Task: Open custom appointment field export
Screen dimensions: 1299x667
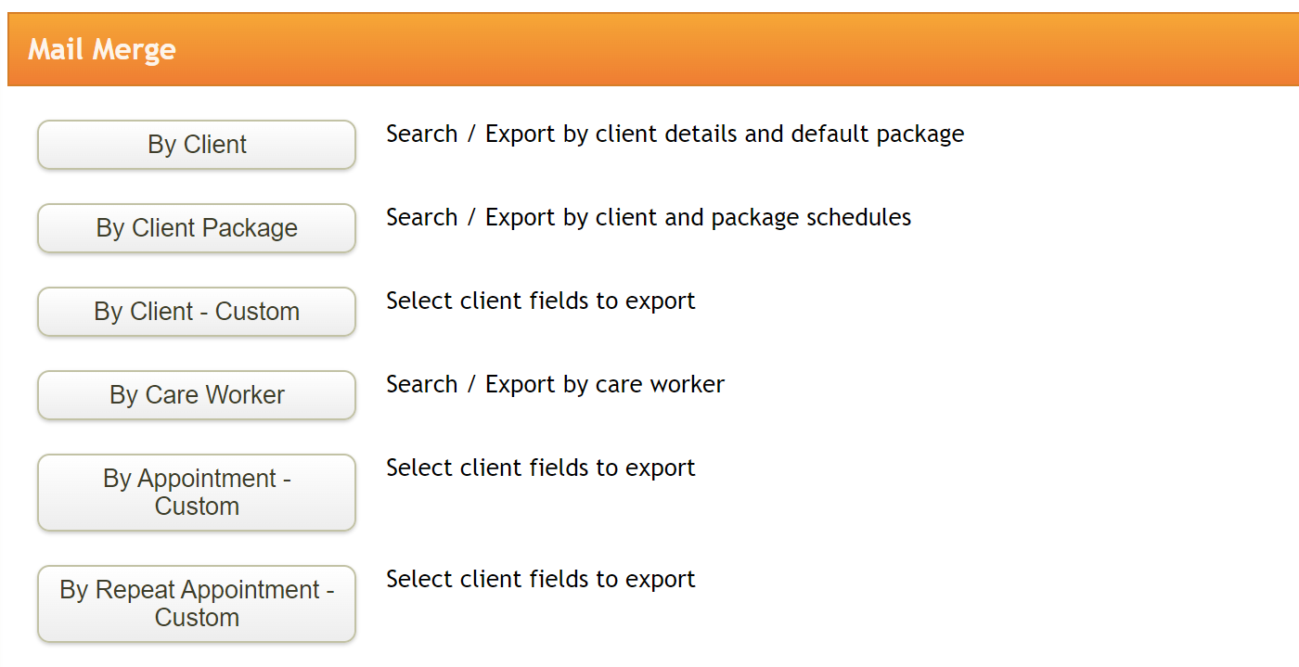Action: 196,492
